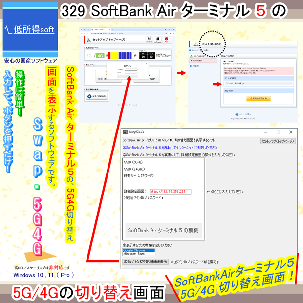Screen dimensions: 303x303
Task: Click the orange 設定を保存する save button
Action: tap(259, 98)
